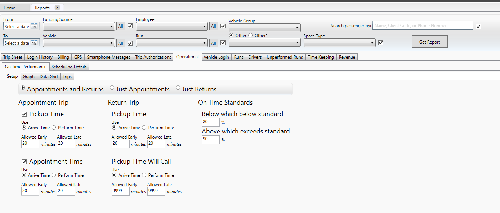Screen dimensions: 500x213
Task: Select the Just Returns option
Action: pos(178,87)
